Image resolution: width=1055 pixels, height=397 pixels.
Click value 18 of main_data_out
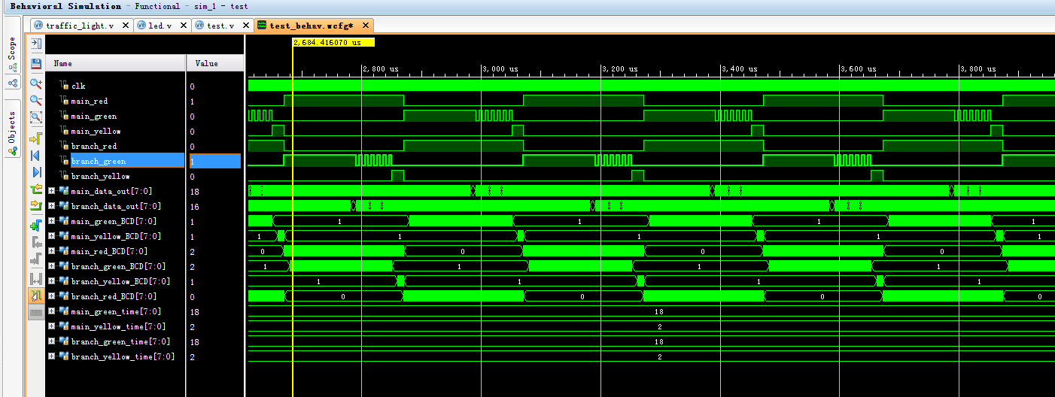click(x=194, y=191)
